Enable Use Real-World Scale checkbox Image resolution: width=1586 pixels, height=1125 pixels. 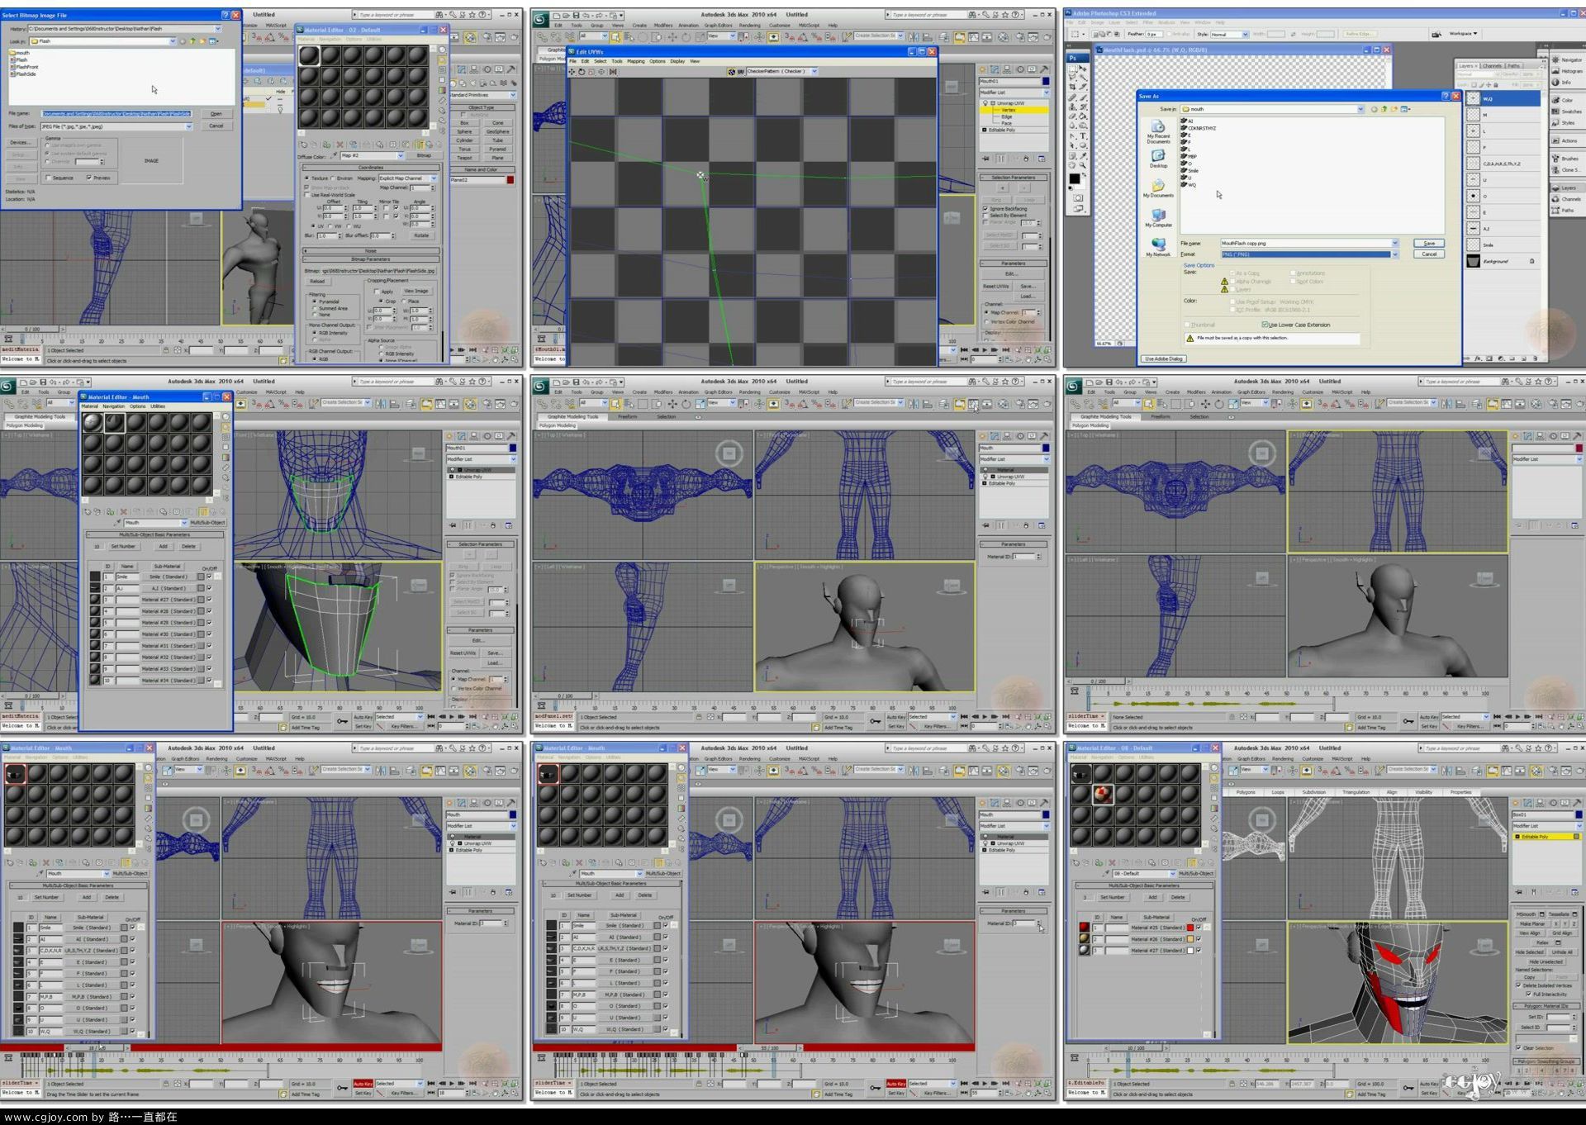[306, 195]
